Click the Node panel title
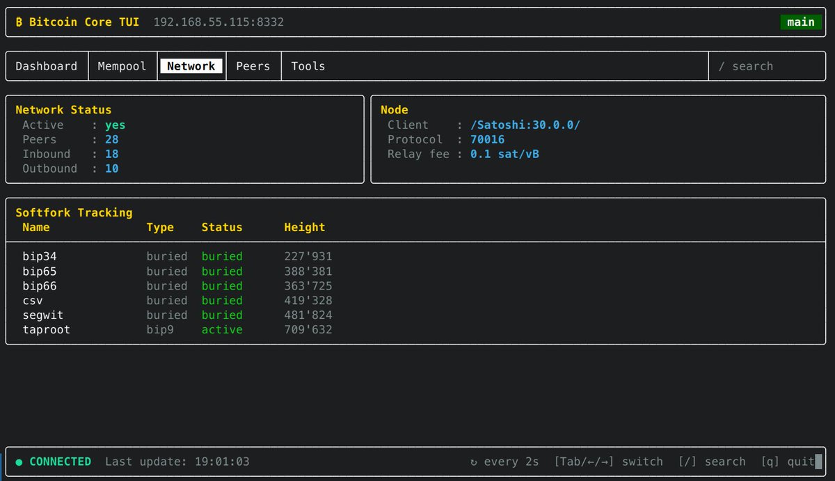Image resolution: width=835 pixels, height=481 pixels. tap(395, 110)
